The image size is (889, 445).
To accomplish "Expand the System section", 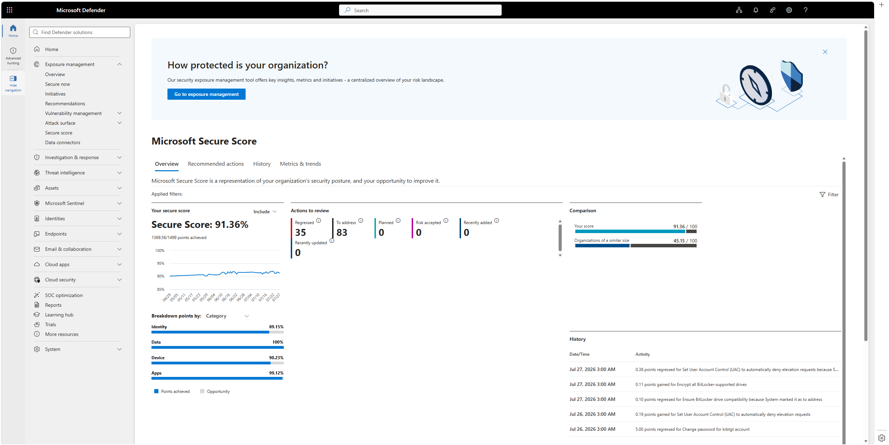I will point(120,349).
